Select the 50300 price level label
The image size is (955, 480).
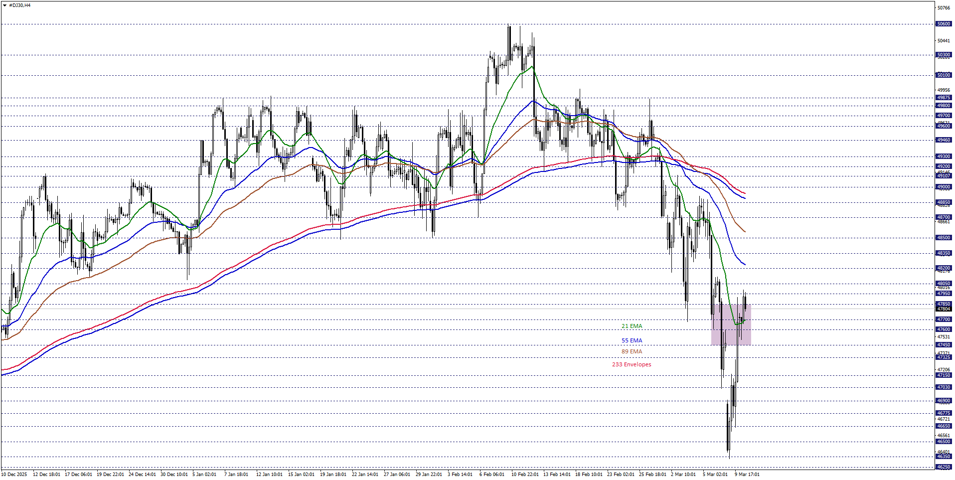[x=944, y=55]
